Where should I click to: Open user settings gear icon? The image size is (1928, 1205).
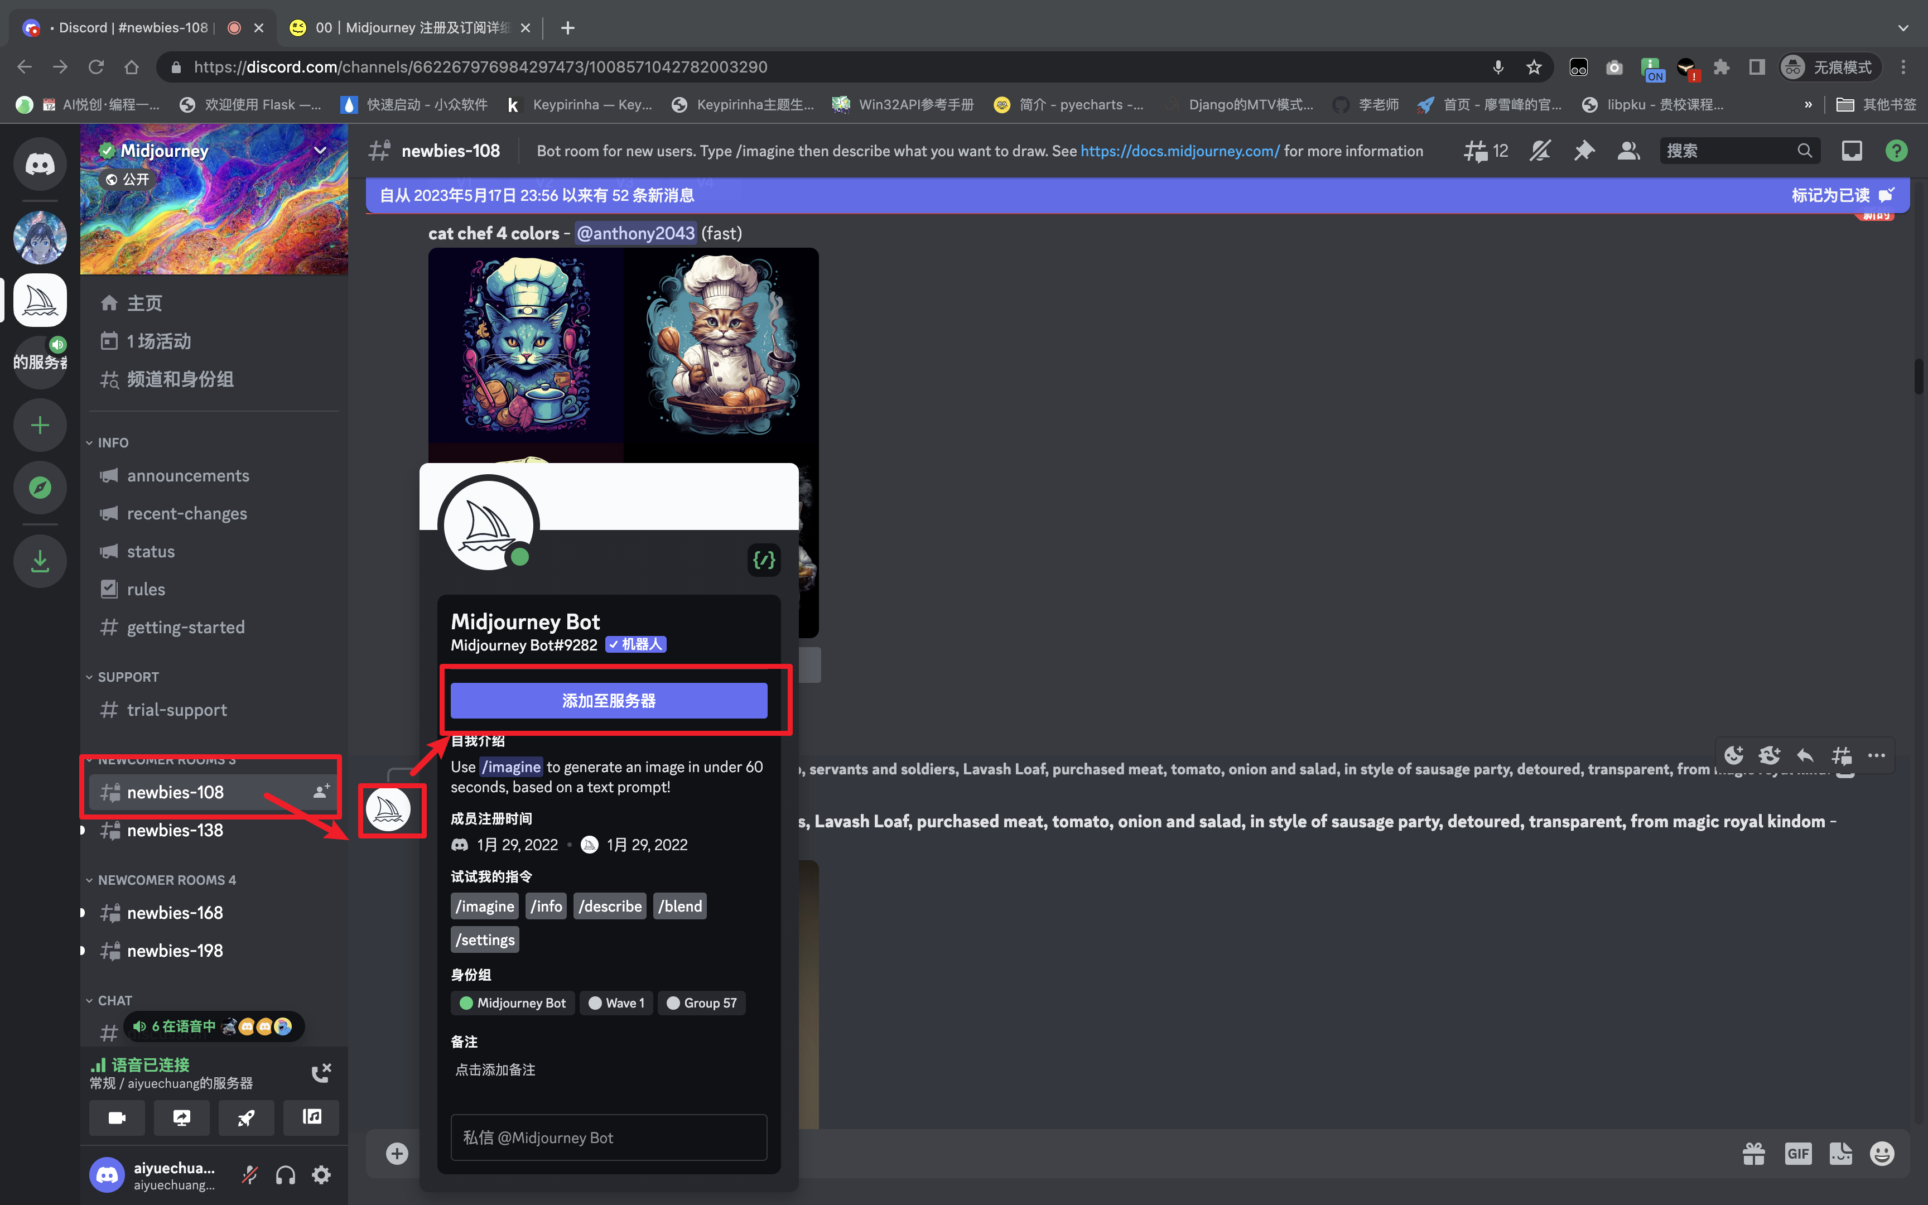(321, 1175)
